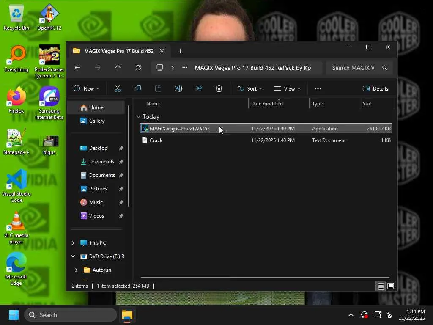Open the Windows Start button
Screen dimensions: 433x325
click(14, 315)
